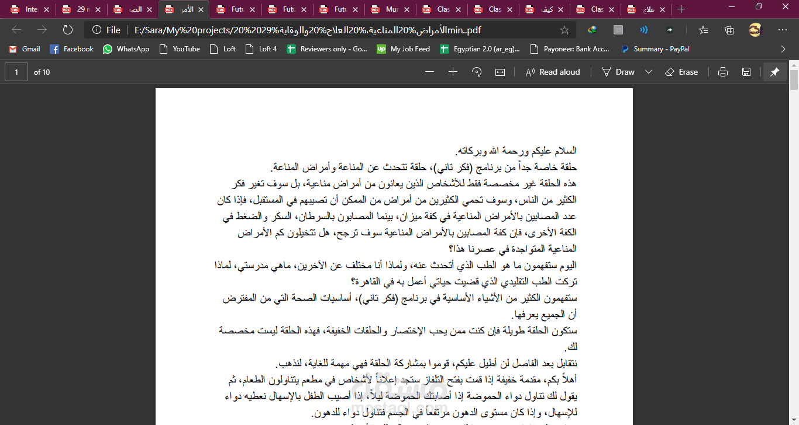
Task: Activate the Erase tool
Action: (681, 72)
